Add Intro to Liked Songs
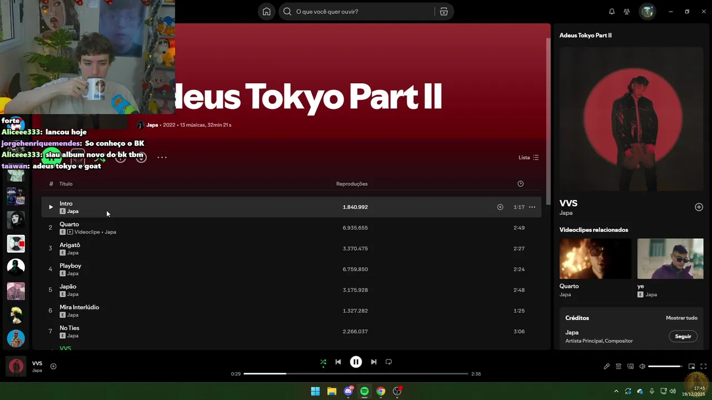 [500, 207]
